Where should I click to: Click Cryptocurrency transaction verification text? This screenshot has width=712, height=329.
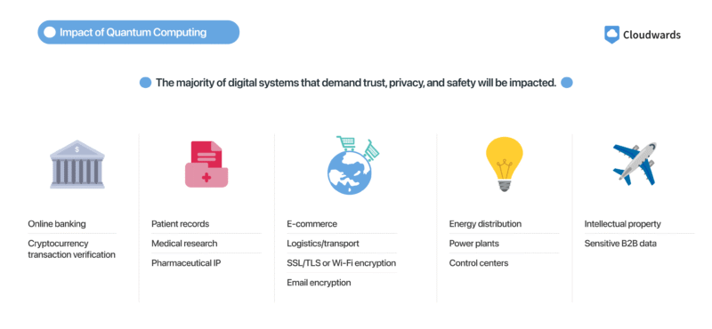tap(72, 249)
